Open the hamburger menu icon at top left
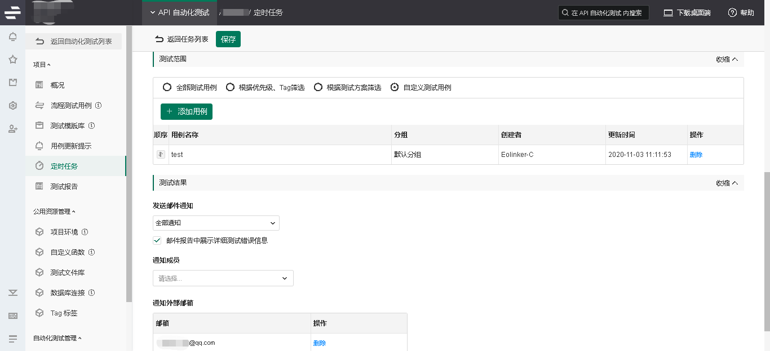The height and width of the screenshot is (351, 770). coord(12,12)
